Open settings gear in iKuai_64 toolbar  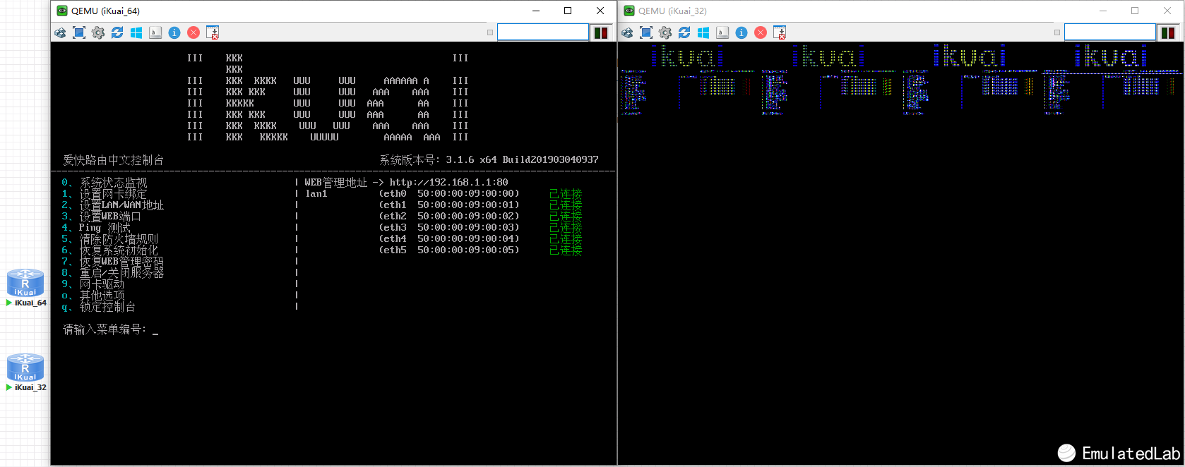pyautogui.click(x=98, y=32)
